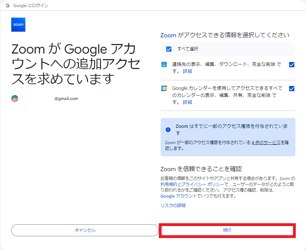Image resolution: width=306 pixels, height=250 pixels.
Task: Toggle the すべて選択 checkbox
Action: (169, 49)
